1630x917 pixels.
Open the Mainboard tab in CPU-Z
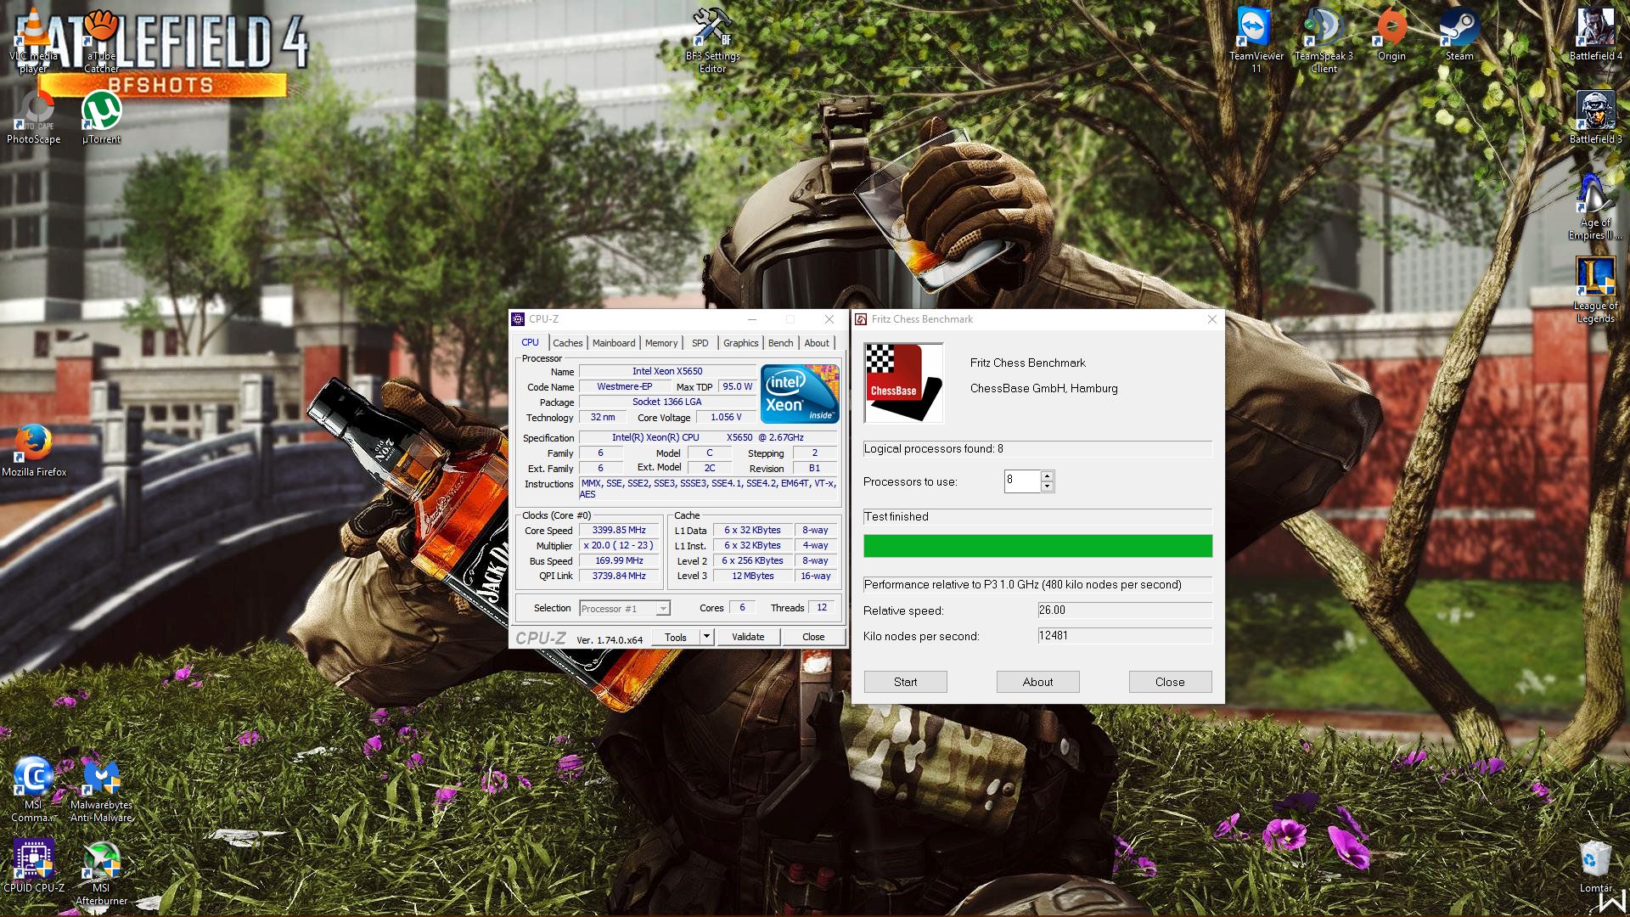(x=614, y=343)
